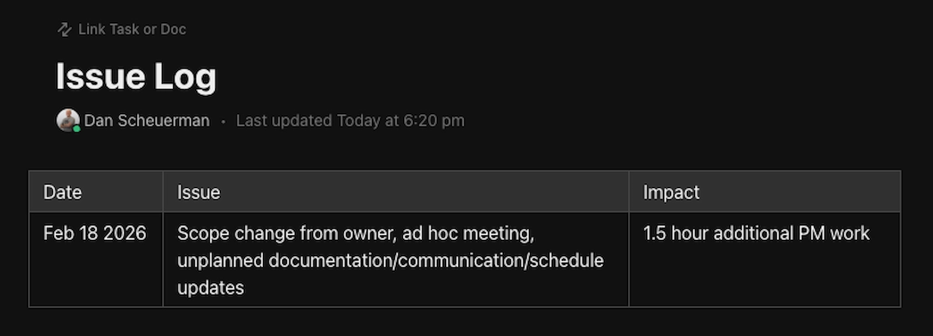Click the word 'Log' in the page title

(x=185, y=77)
